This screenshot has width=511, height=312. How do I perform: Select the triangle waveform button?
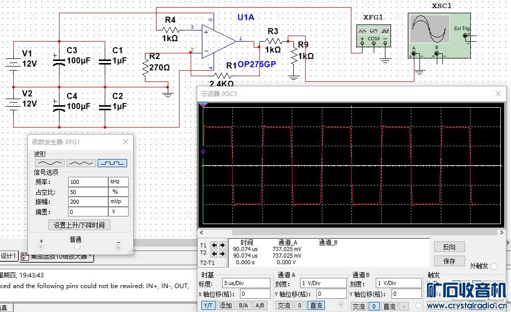81,163
